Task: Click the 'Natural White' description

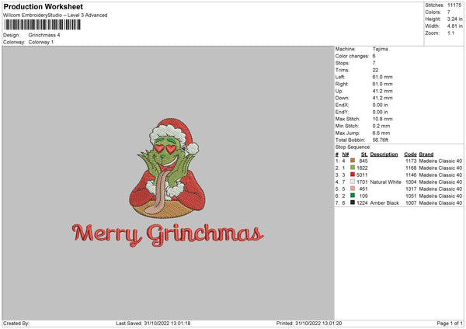Action: click(x=386, y=182)
